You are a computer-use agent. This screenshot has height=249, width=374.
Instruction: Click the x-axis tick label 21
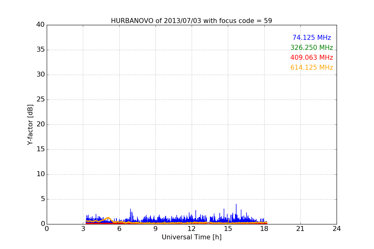click(300, 229)
